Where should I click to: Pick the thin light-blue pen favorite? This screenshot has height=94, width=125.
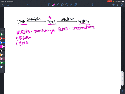coord(3,67)
